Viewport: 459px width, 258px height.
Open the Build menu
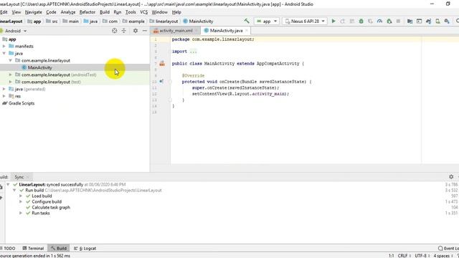tap(105, 12)
